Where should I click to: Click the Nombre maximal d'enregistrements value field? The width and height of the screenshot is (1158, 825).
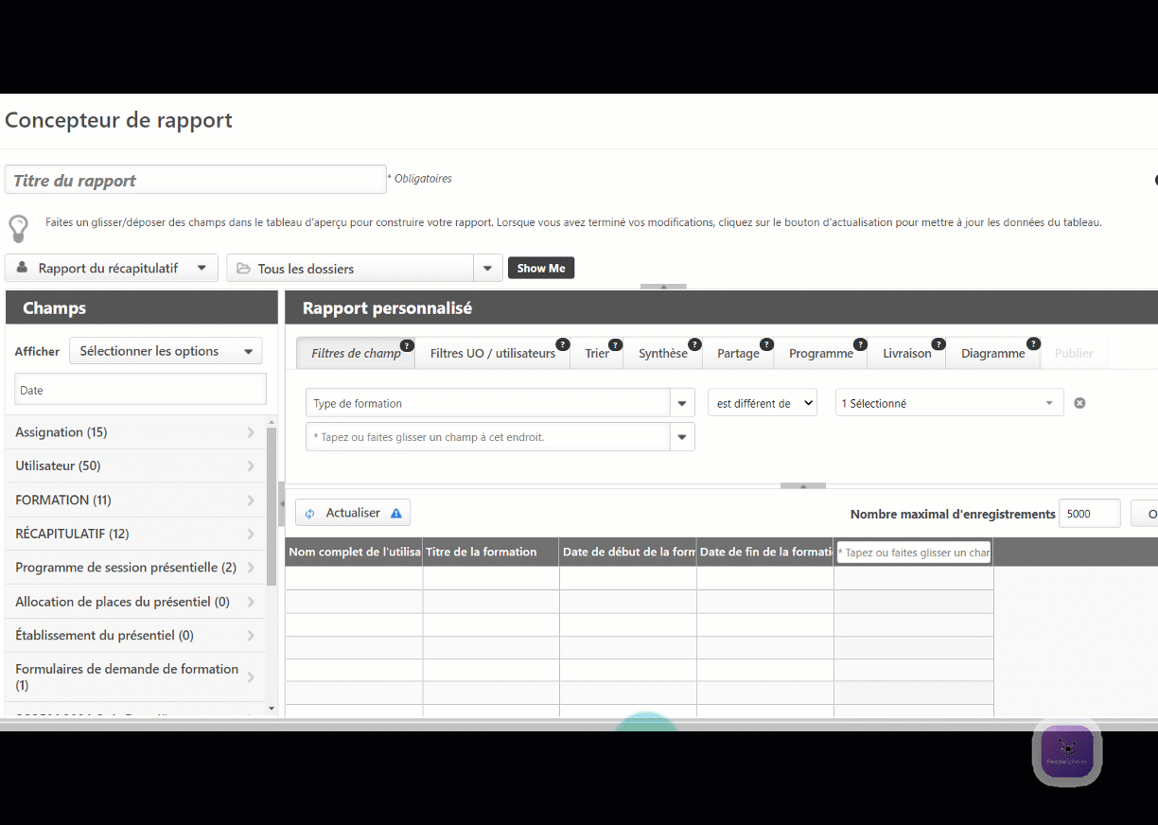tap(1089, 514)
